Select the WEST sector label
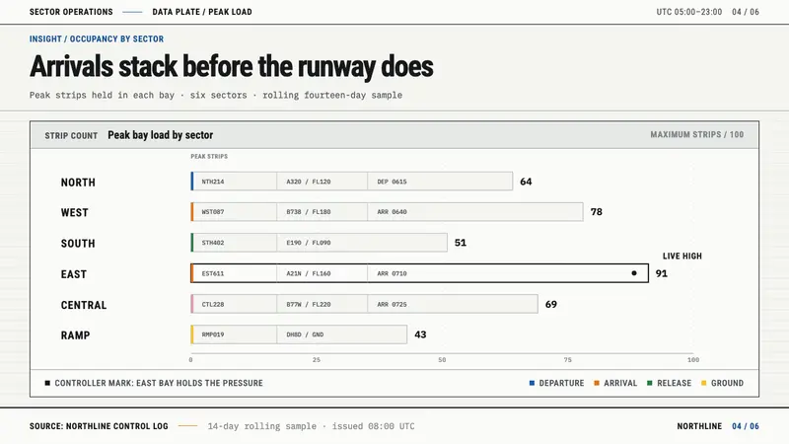Image resolution: width=789 pixels, height=444 pixels. click(75, 212)
